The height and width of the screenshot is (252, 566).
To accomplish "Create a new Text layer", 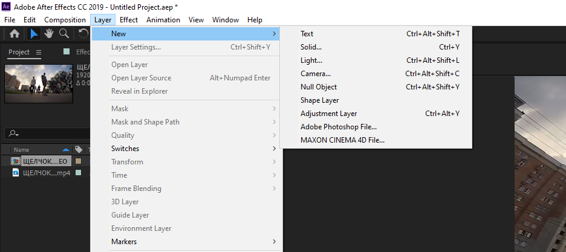I will coord(376,34).
